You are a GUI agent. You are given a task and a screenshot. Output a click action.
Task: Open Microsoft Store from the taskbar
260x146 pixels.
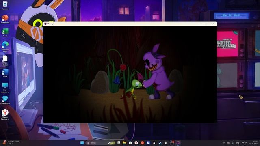[130, 143]
